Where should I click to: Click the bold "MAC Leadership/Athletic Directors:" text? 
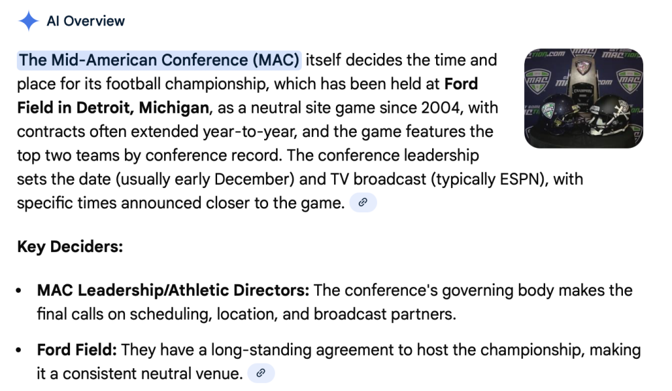[173, 290]
